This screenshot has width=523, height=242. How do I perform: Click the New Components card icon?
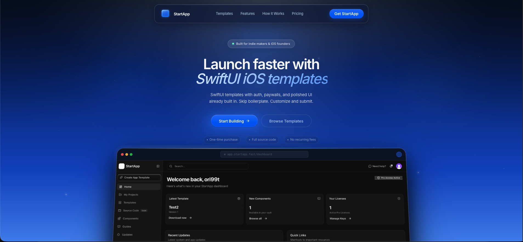click(319, 199)
